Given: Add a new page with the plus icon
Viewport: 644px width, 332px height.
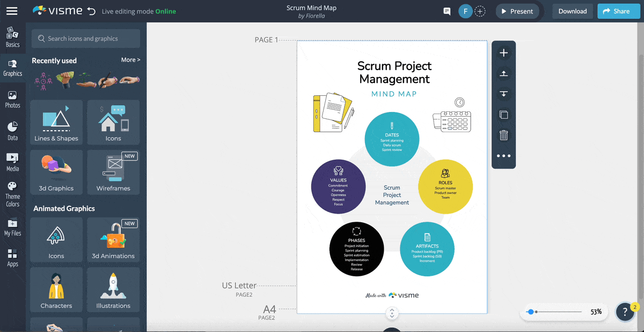Looking at the screenshot, I should 503,52.
